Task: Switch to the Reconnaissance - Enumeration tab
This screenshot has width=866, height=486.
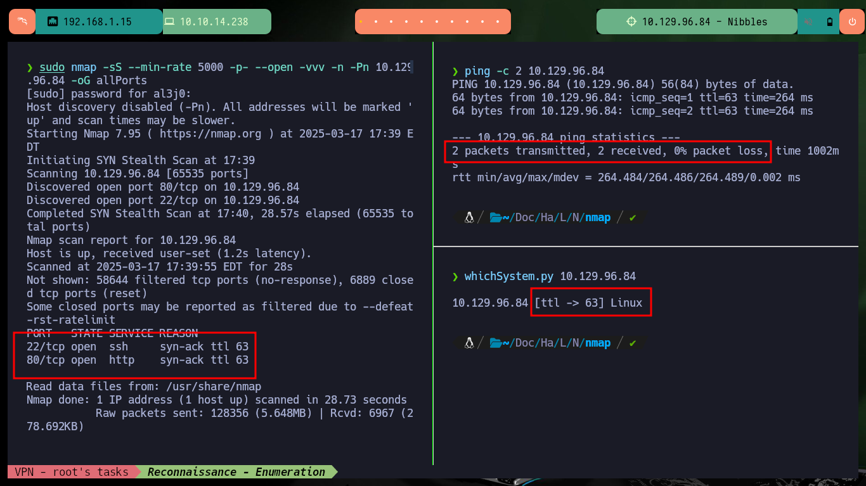Action: (x=236, y=472)
